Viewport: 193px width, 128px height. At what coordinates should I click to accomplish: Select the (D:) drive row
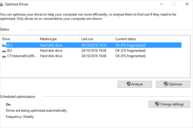pyautogui.click(x=91, y=51)
